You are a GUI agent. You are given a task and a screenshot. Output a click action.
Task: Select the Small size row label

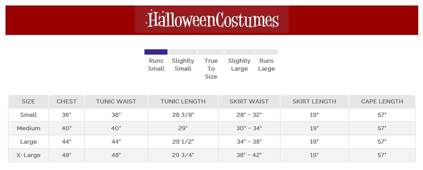click(28, 115)
